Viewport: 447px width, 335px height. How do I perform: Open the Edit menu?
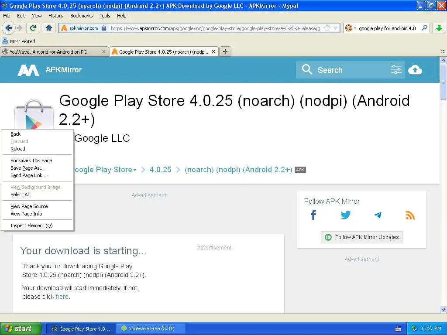pyautogui.click(x=21, y=16)
